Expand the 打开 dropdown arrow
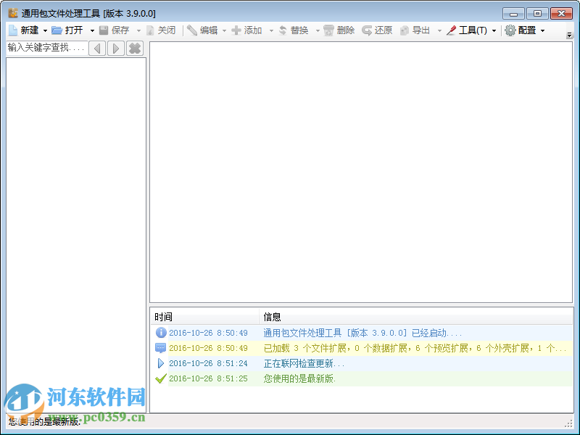 click(x=91, y=30)
